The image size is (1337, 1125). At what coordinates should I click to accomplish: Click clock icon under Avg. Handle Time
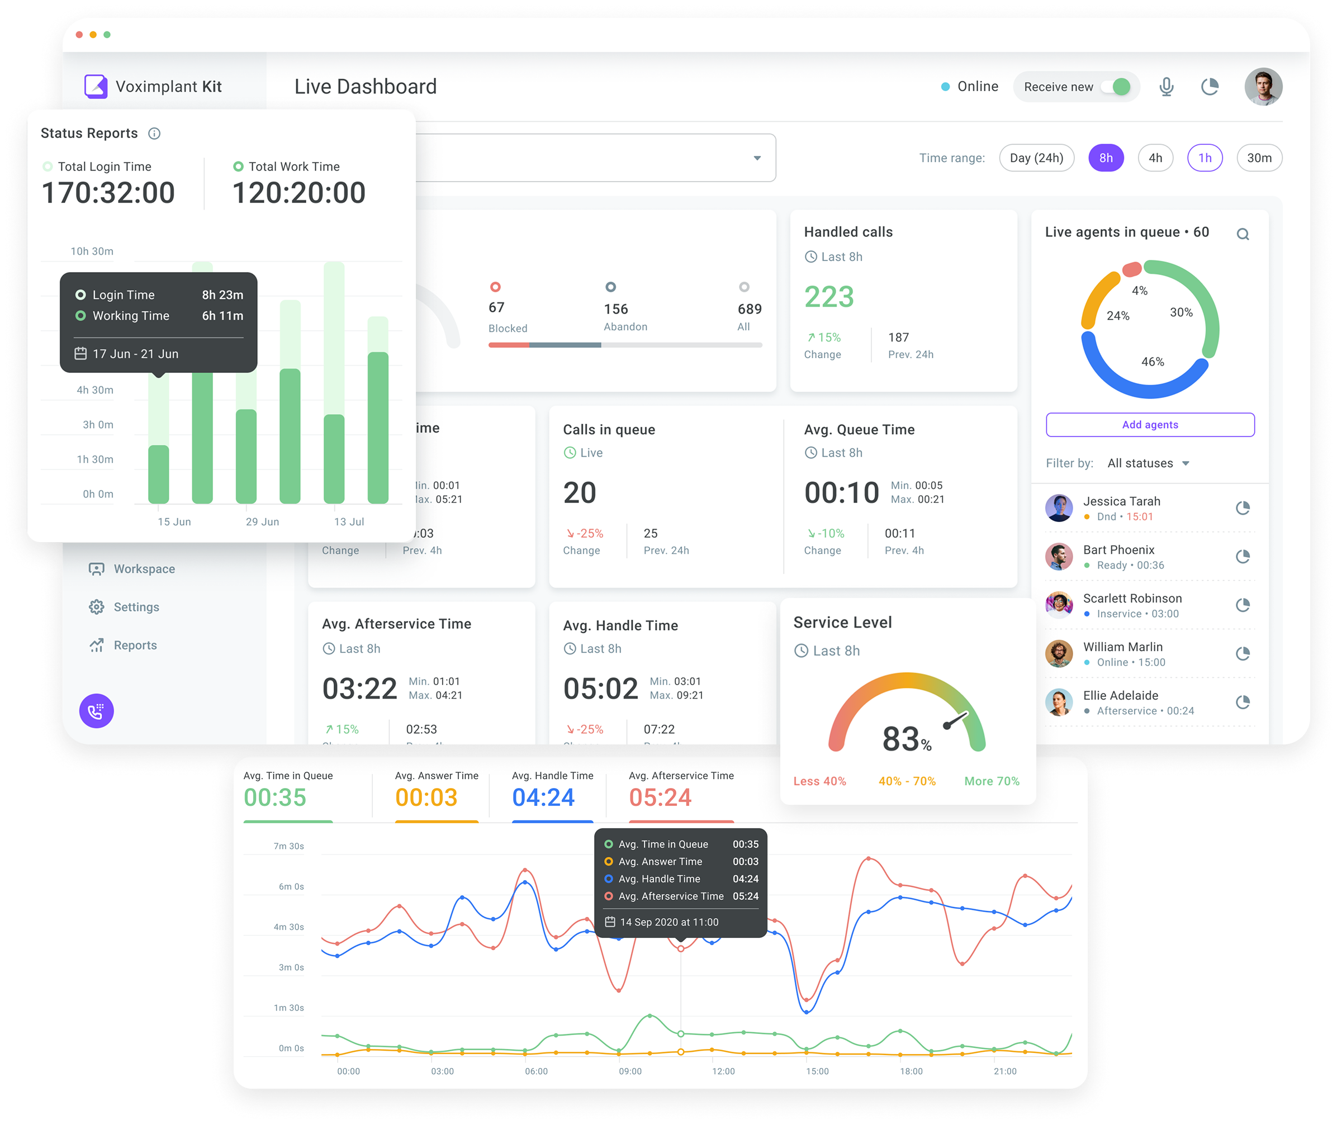(x=570, y=648)
